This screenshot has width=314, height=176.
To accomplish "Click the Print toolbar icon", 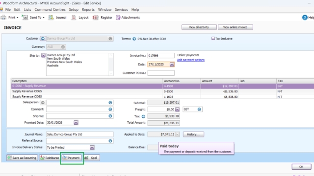I will tap(3, 18).
